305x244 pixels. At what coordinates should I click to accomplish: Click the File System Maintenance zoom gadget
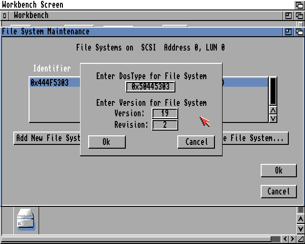pyautogui.click(x=289, y=32)
